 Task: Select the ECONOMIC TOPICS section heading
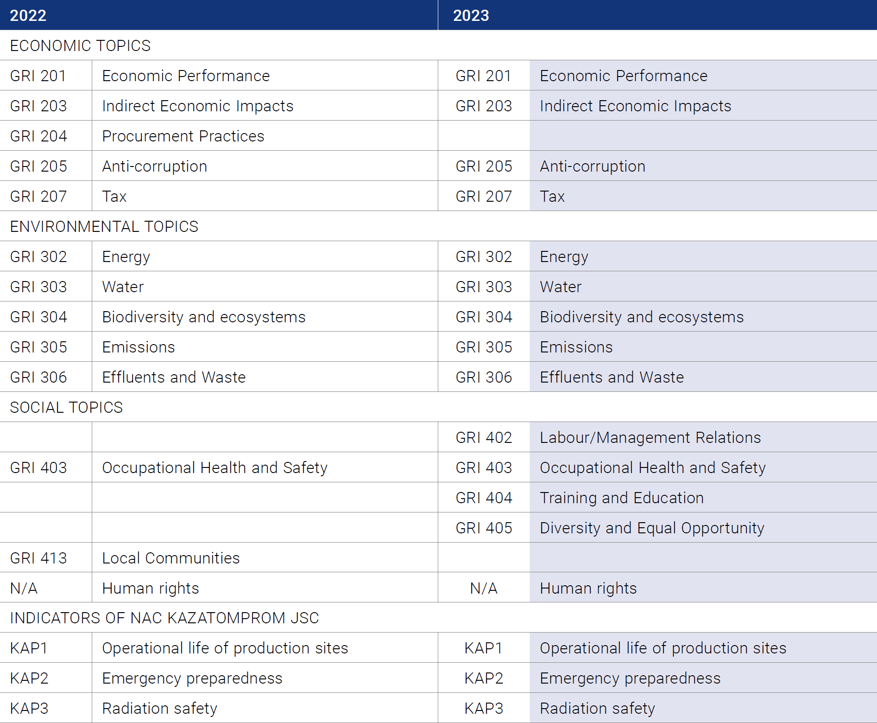click(80, 45)
